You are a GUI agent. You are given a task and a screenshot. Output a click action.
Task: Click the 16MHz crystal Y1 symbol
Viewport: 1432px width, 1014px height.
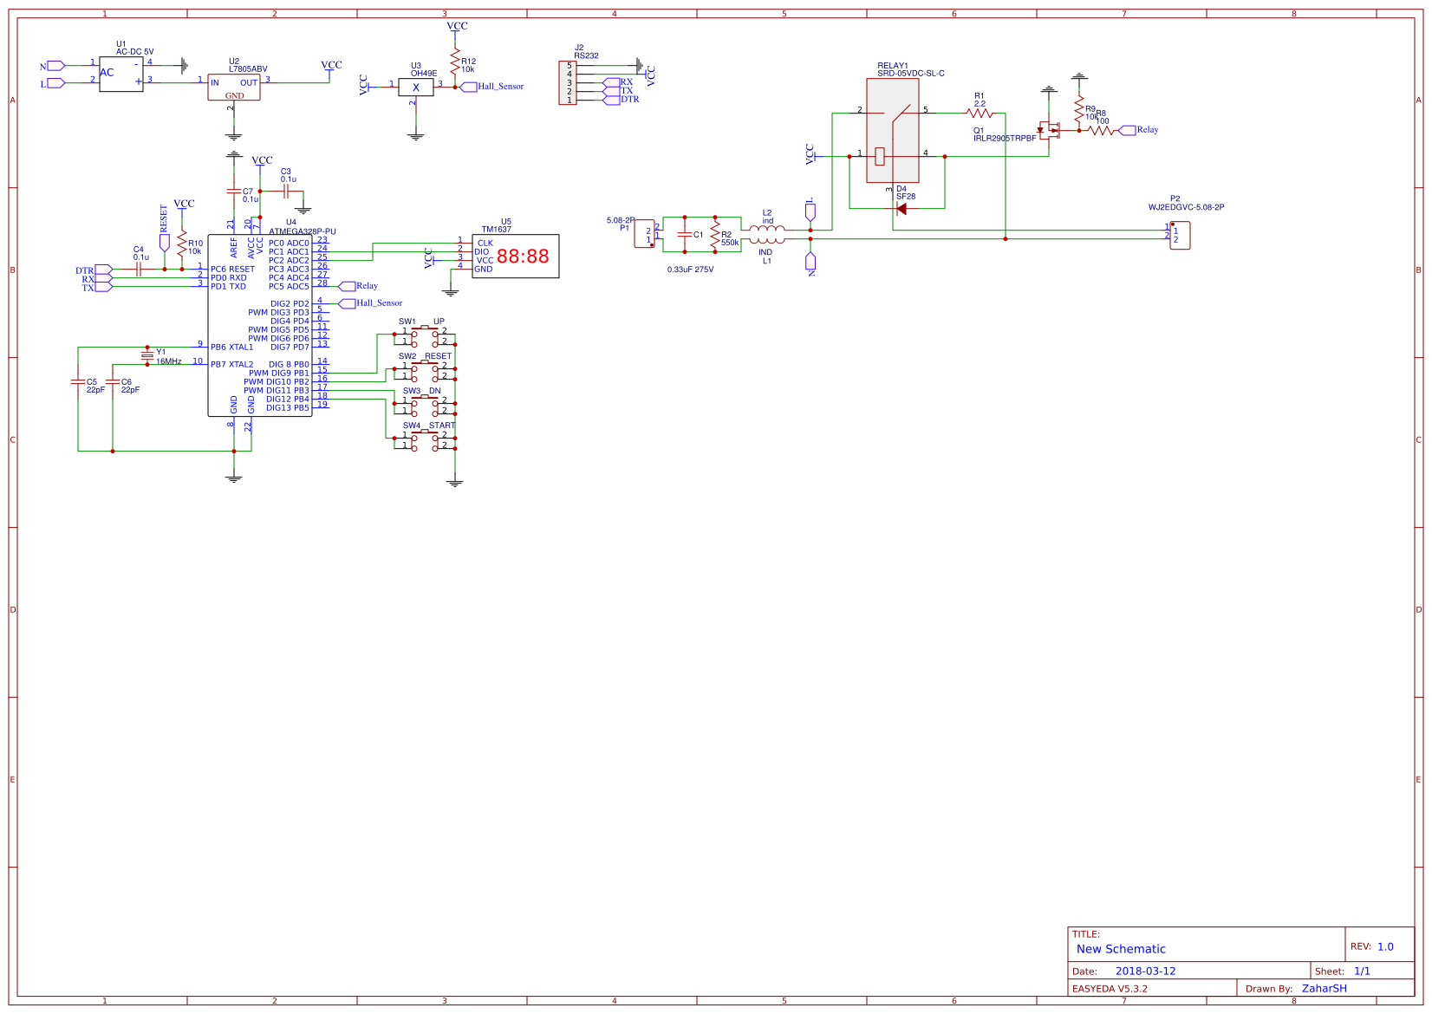point(146,355)
